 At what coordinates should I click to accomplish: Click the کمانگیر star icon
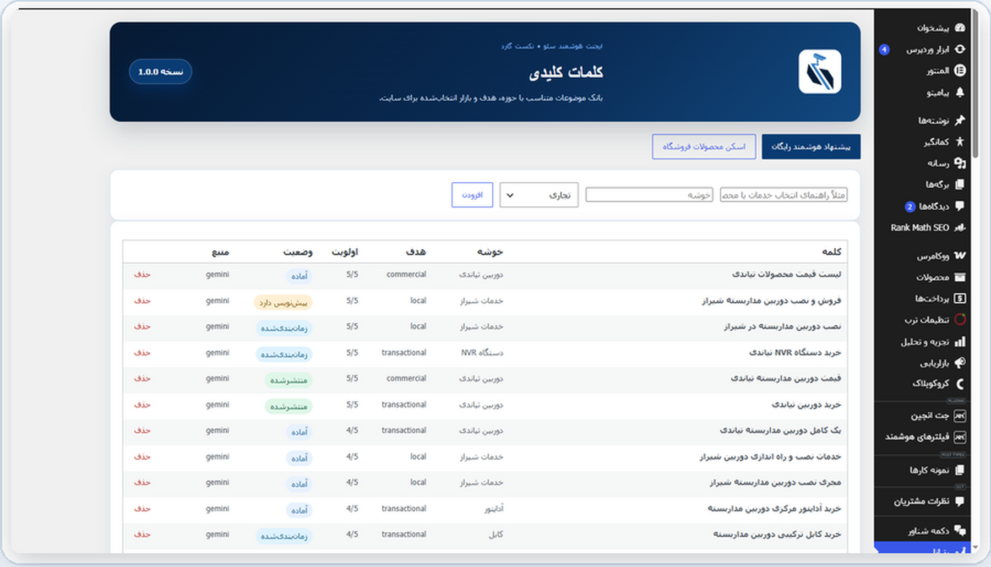(x=960, y=141)
